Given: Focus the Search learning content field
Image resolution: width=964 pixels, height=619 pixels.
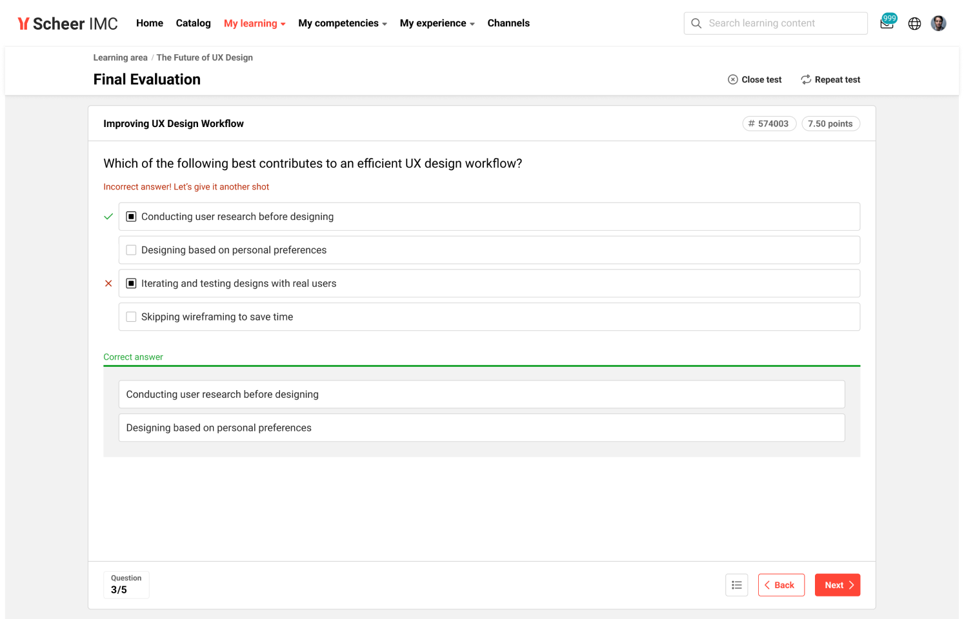Looking at the screenshot, I should point(776,23).
